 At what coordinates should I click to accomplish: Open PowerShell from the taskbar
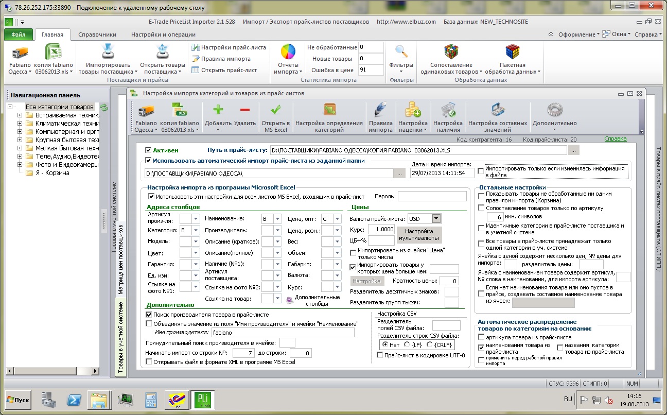[x=74, y=400]
